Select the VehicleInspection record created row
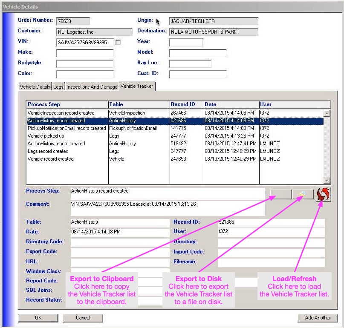The image size is (344, 328). pos(175,113)
